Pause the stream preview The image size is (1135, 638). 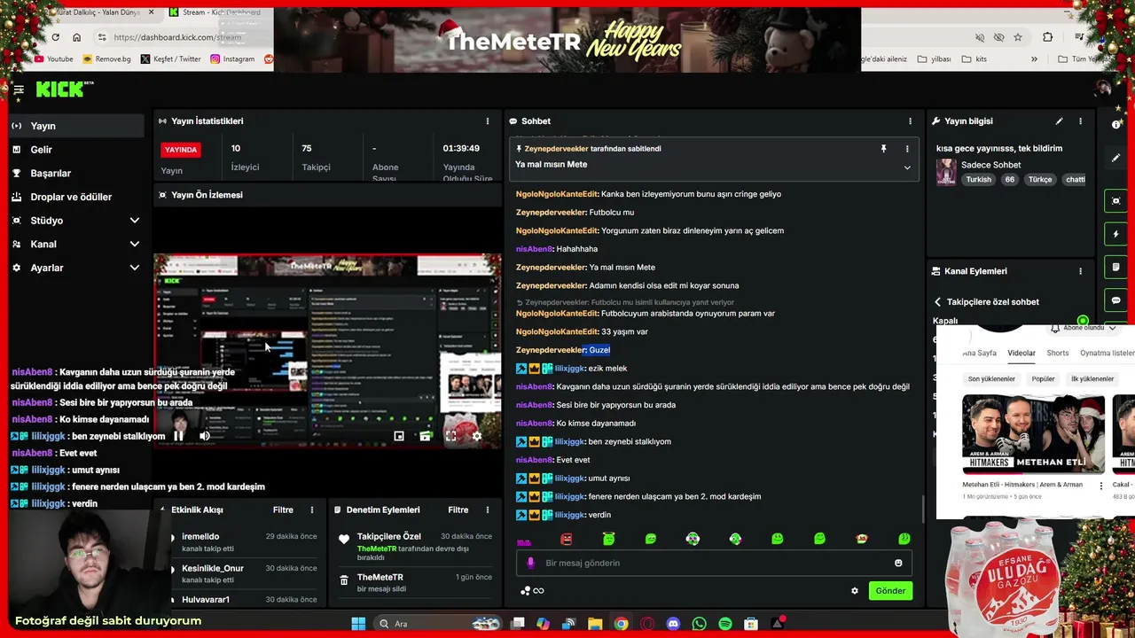[178, 436]
